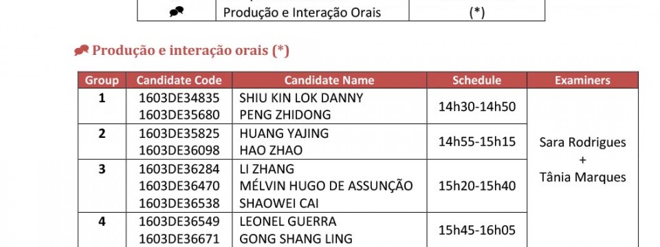Viewport: 660px width, 247px height.
Task: Click the name SHAOWEI CAI
Action: click(279, 203)
